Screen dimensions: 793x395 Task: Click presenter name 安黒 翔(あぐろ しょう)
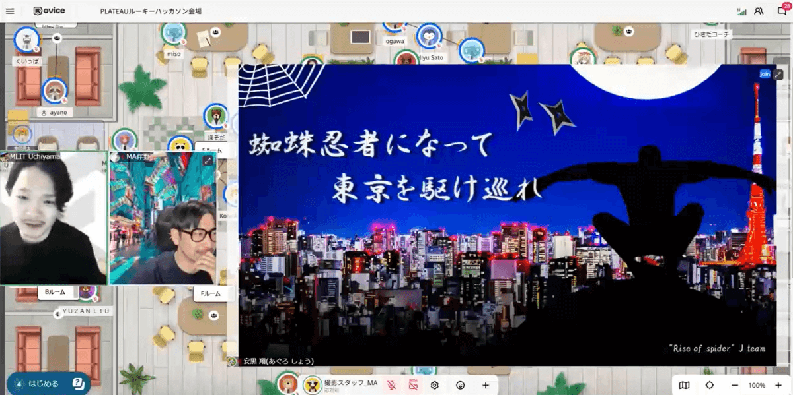coord(278,361)
